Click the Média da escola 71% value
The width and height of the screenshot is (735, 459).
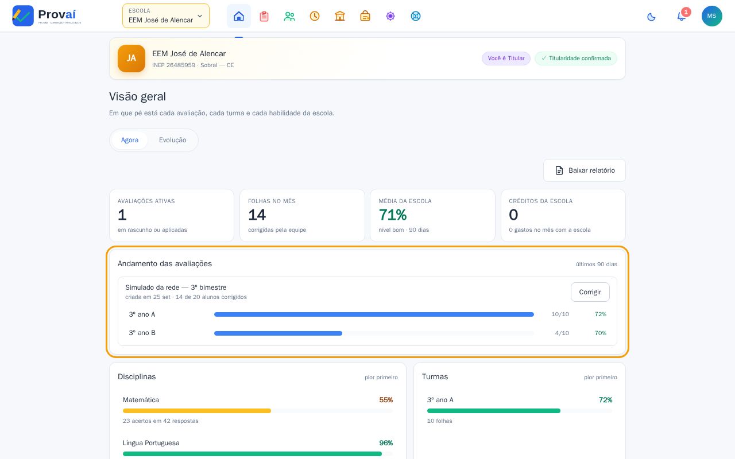393,215
